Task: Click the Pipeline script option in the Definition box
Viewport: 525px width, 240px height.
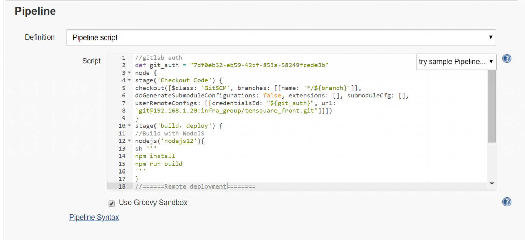Action: point(94,37)
